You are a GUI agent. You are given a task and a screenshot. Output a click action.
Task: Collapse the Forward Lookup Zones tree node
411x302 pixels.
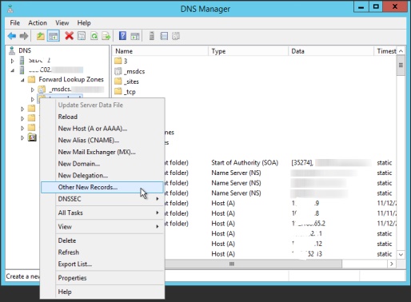click(x=22, y=80)
